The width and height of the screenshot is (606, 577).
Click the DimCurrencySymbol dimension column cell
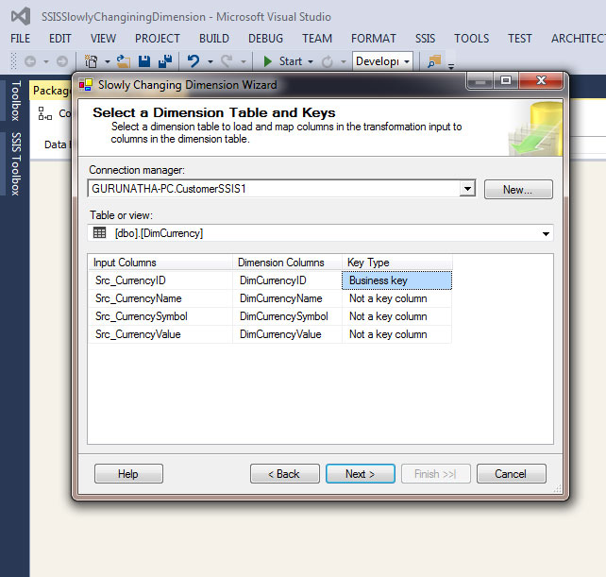pyautogui.click(x=287, y=316)
